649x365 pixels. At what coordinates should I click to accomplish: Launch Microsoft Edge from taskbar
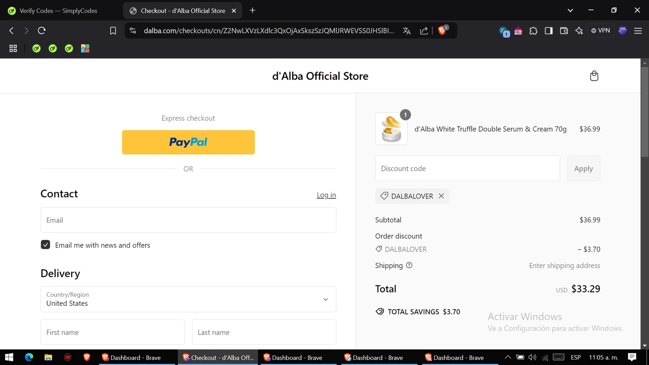(29, 357)
